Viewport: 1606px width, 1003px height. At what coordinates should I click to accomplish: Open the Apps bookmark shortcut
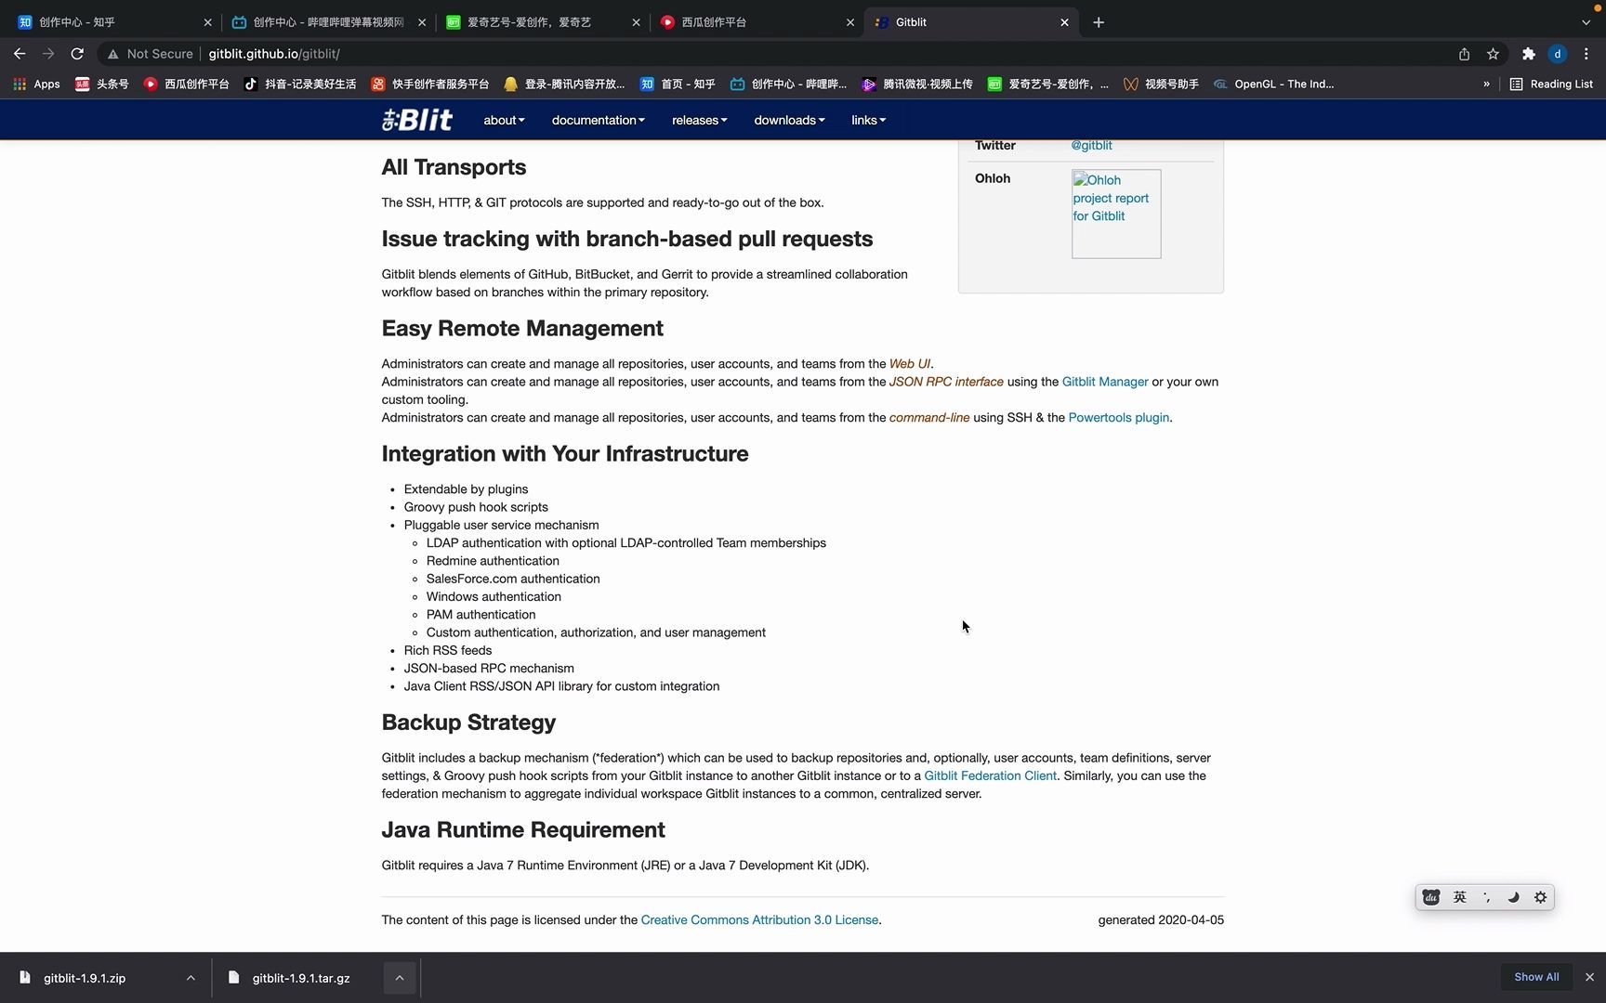tap(36, 84)
